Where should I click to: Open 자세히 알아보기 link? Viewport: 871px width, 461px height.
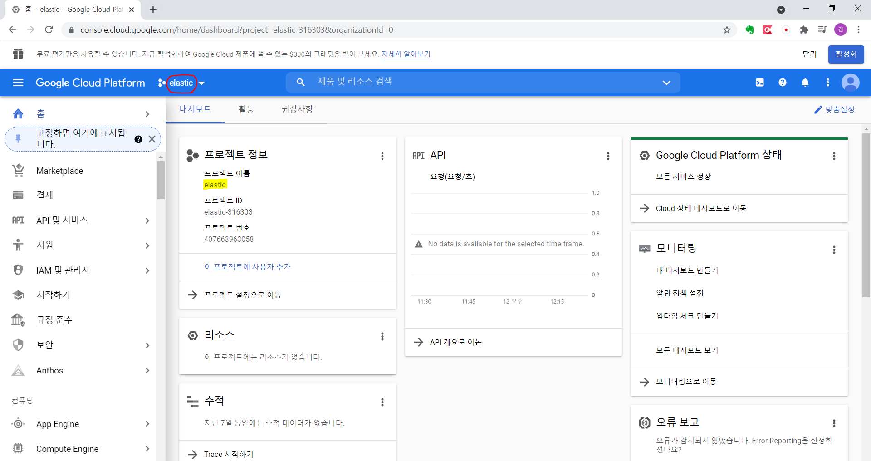pos(406,54)
